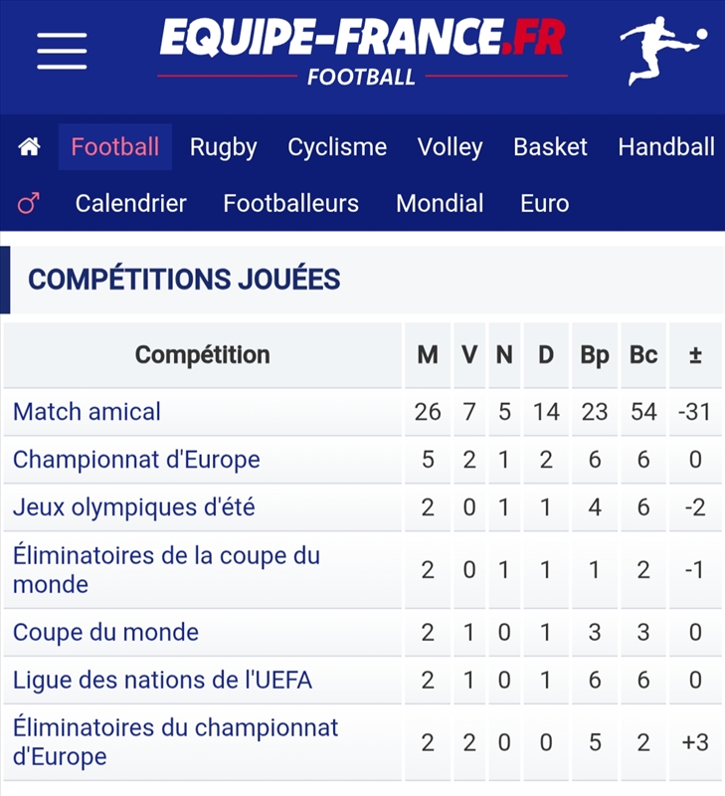Click the male gender symbol icon
This screenshot has height=796, width=725.
(x=29, y=203)
